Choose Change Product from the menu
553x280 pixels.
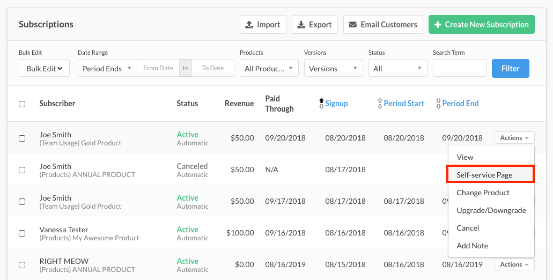[491, 193]
